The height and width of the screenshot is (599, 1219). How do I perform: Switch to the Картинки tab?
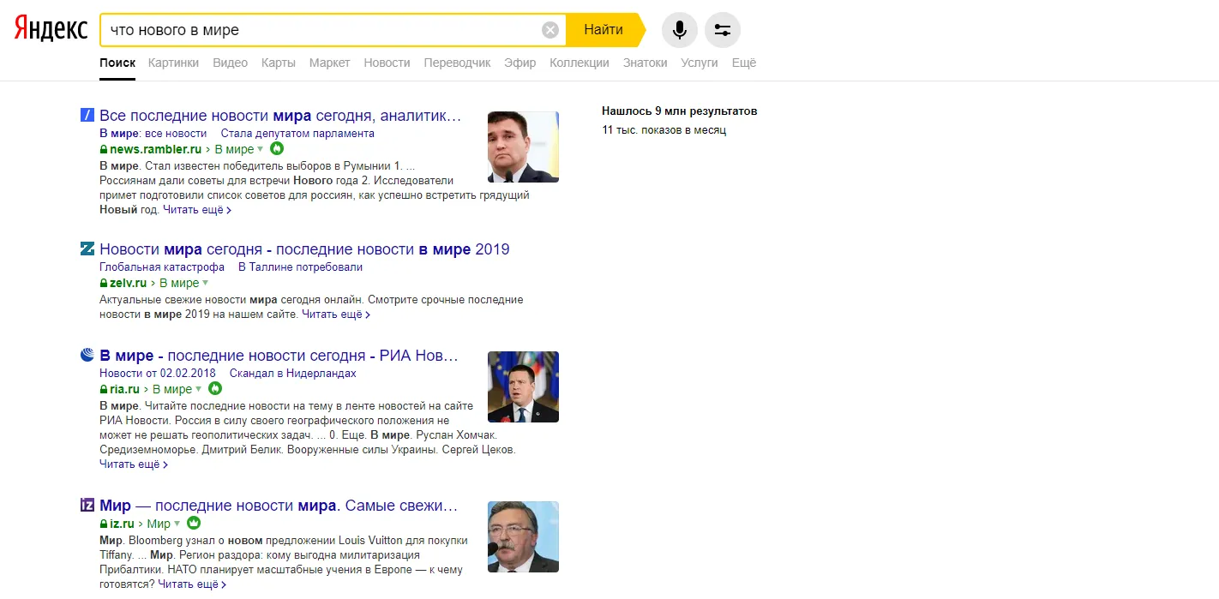[173, 63]
